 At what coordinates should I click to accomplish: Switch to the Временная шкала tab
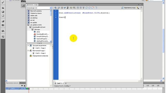tap(12, 83)
